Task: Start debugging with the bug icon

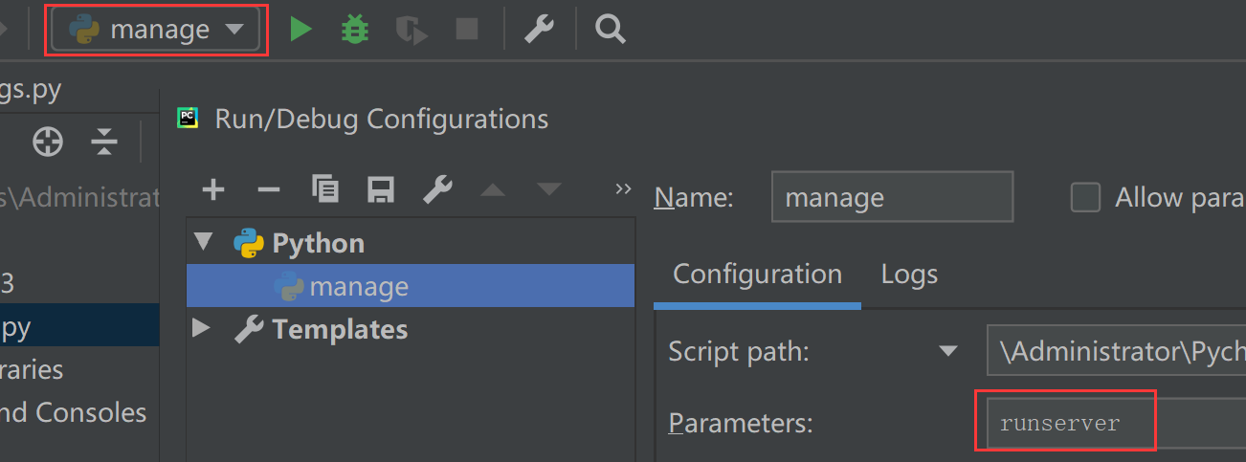Action: [x=355, y=30]
